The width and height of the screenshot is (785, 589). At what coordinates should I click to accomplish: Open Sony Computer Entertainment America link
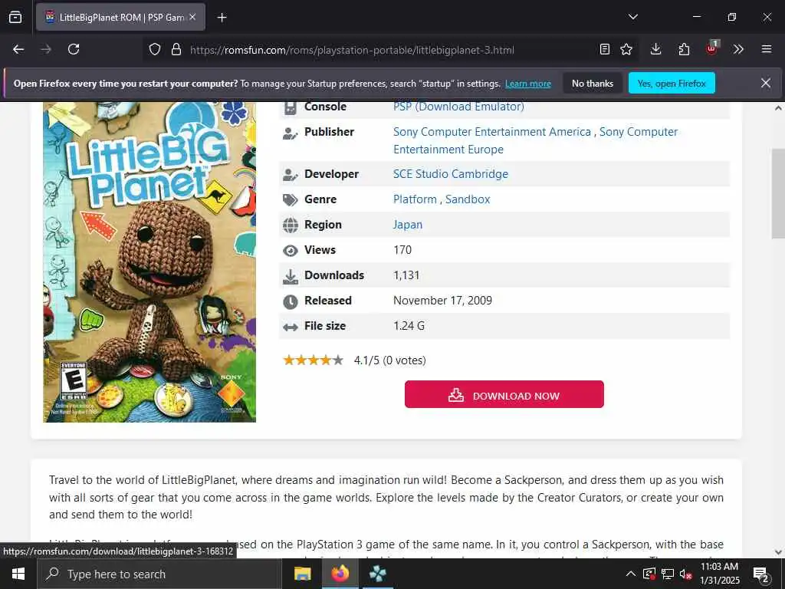point(492,132)
